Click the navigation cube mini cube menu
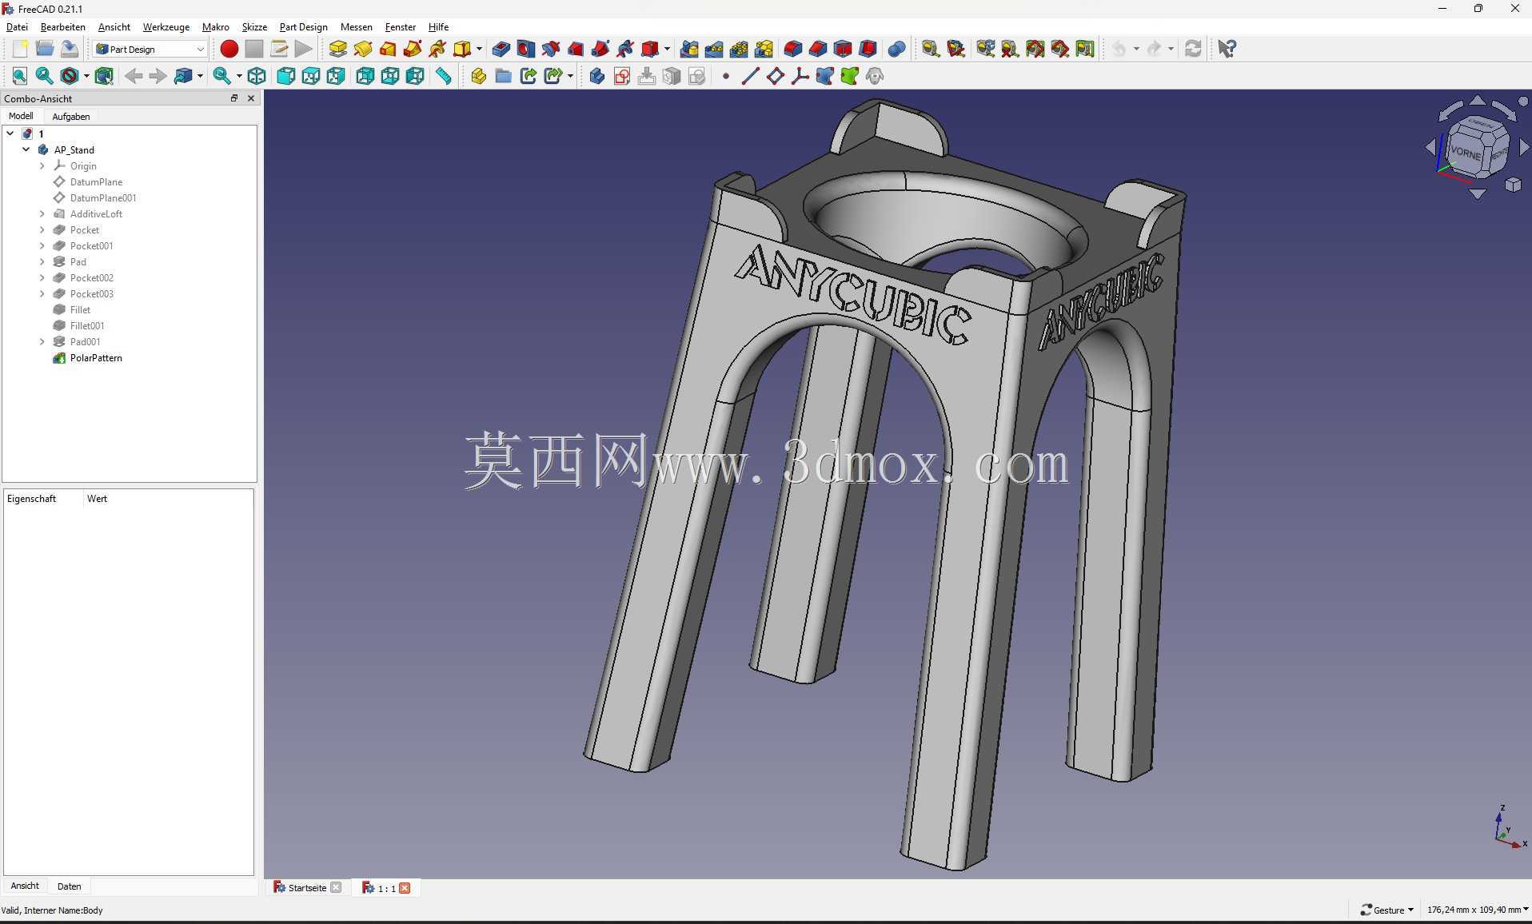 pyautogui.click(x=1513, y=185)
